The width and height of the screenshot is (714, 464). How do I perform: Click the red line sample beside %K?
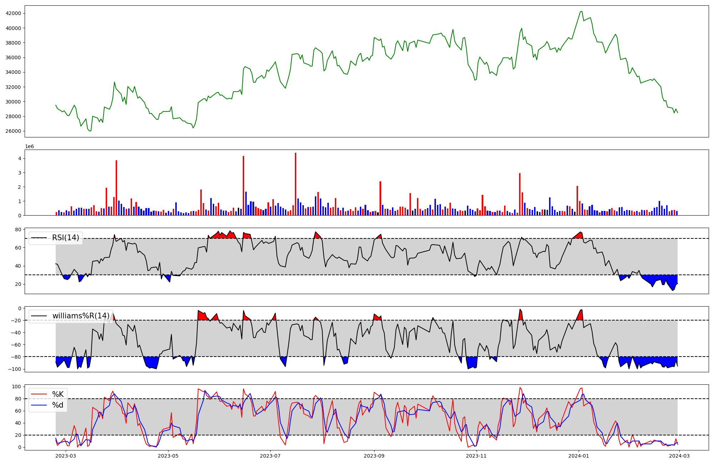pos(39,394)
